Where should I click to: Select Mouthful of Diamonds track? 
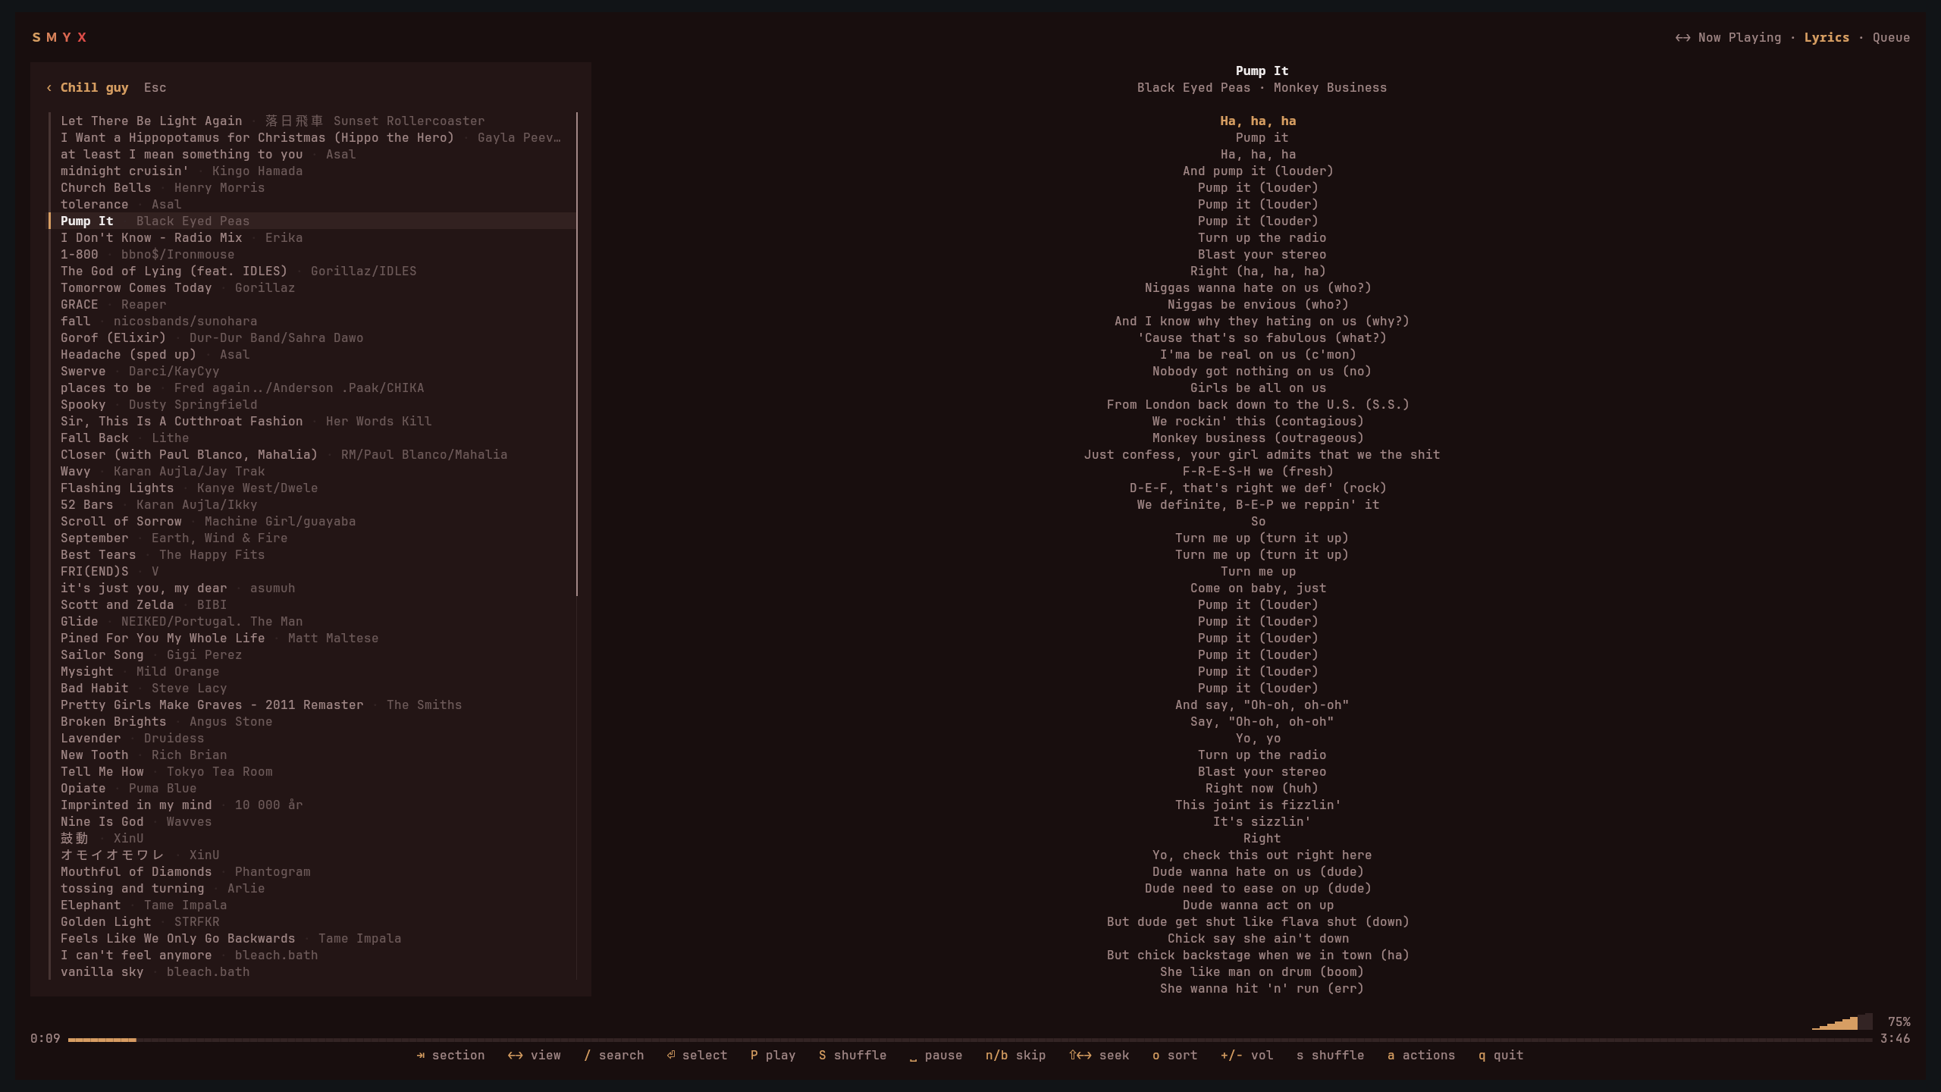coord(312,872)
